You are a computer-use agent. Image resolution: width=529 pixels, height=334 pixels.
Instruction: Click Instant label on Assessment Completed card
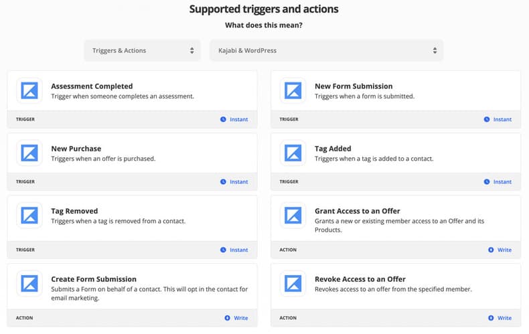coord(239,119)
